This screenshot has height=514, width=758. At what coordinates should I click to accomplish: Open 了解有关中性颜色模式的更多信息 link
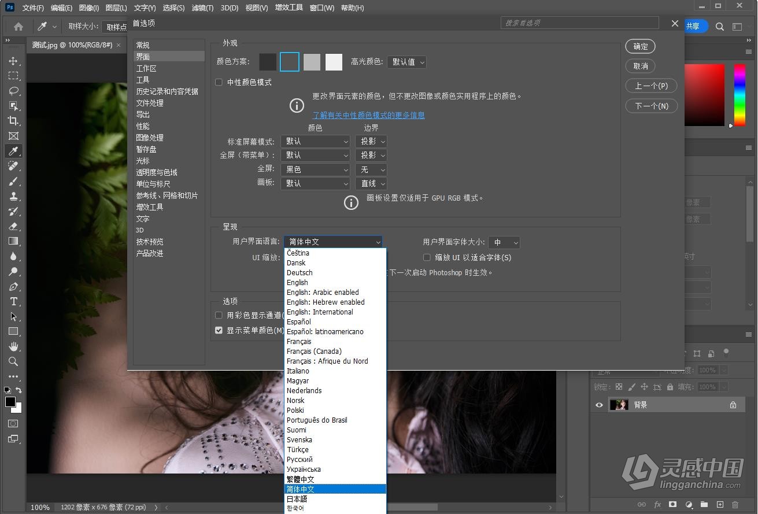coord(368,115)
